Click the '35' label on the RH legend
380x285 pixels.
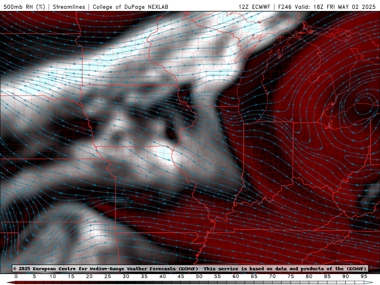tap(144, 276)
